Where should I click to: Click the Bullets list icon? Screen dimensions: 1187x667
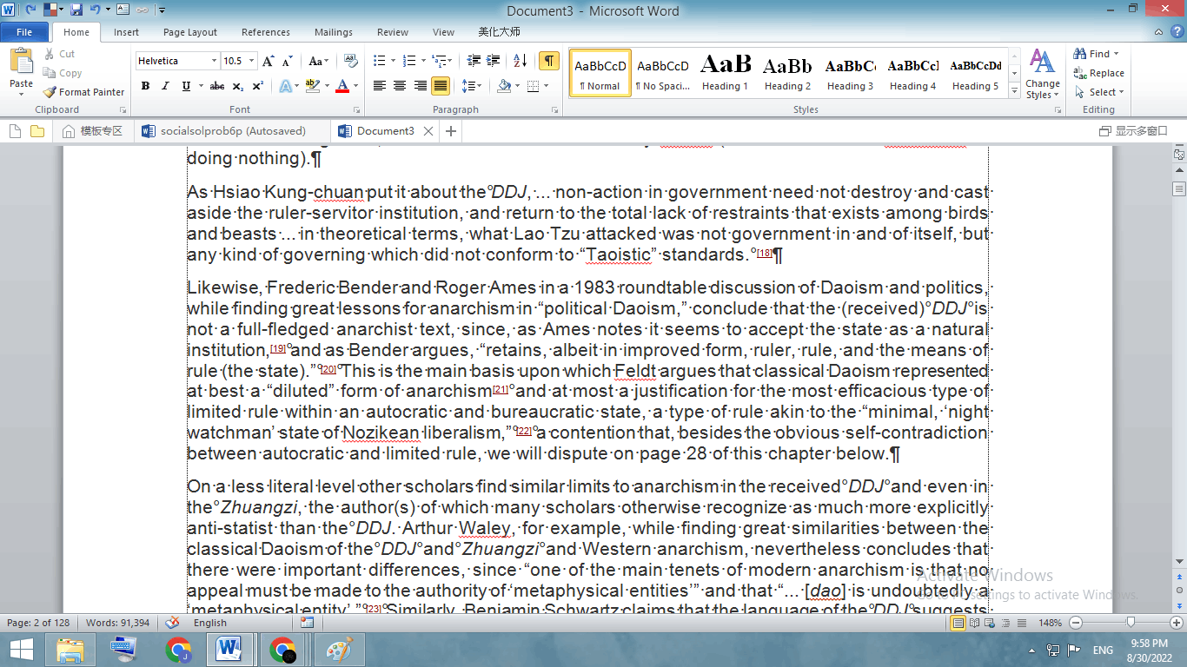379,61
